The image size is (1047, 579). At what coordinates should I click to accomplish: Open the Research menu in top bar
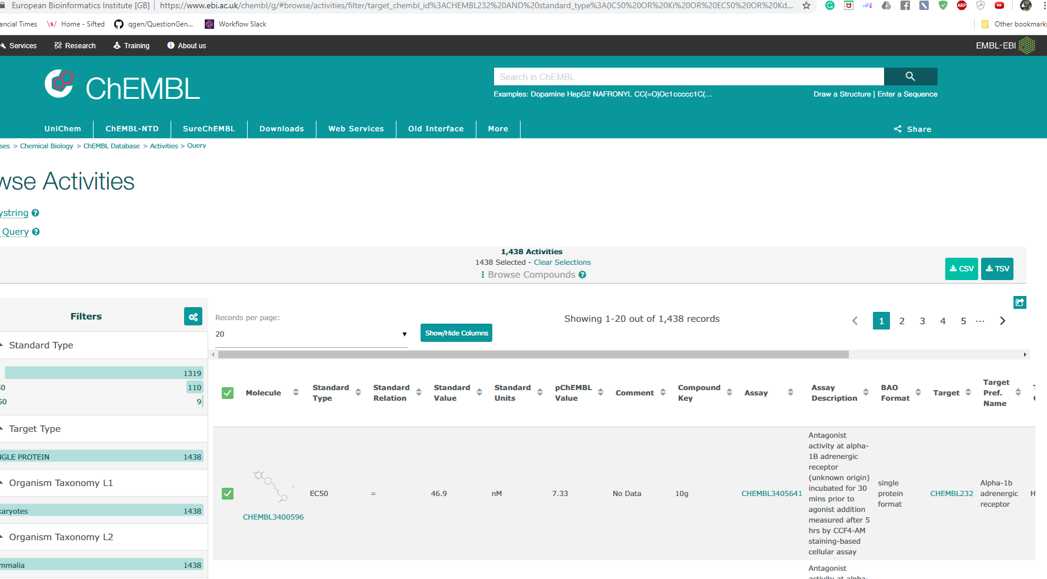point(75,46)
